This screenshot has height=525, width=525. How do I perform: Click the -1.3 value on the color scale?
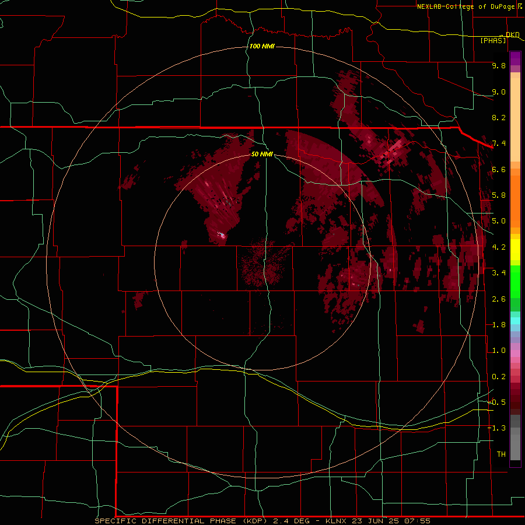pos(496,428)
